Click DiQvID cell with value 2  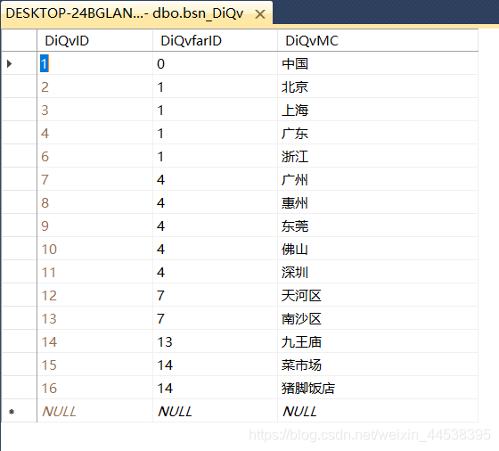[x=94, y=86]
